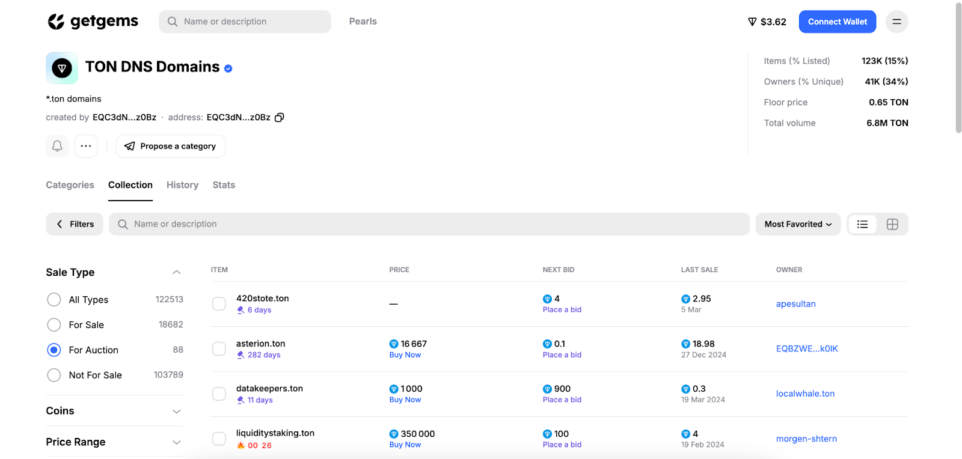
Task: Click the getgems logo
Action: [93, 22]
